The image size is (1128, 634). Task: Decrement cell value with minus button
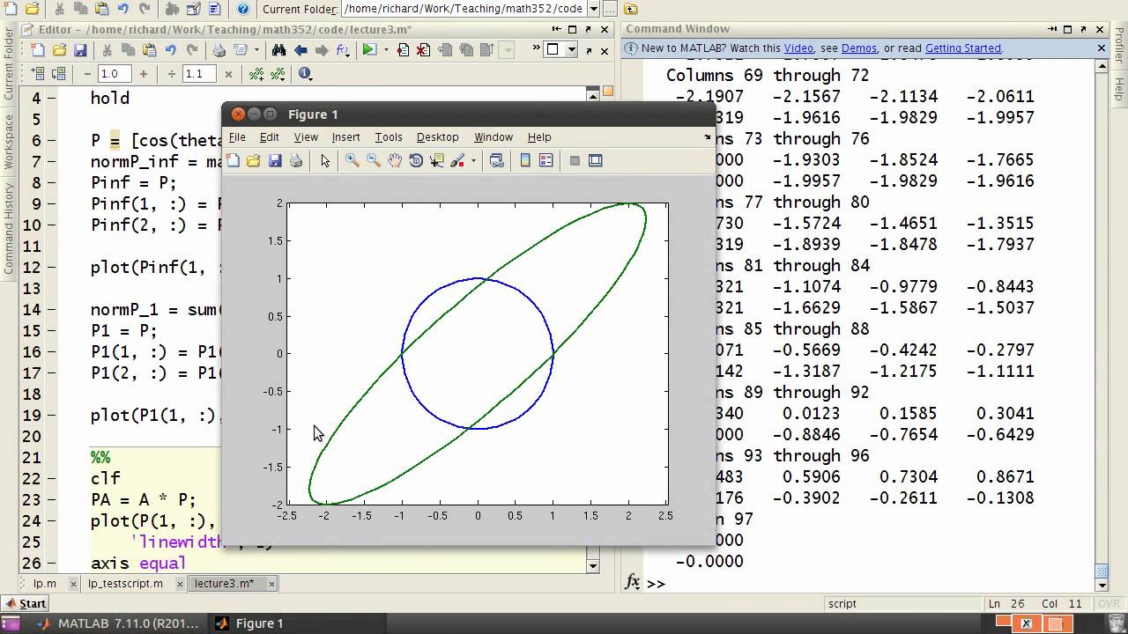87,74
